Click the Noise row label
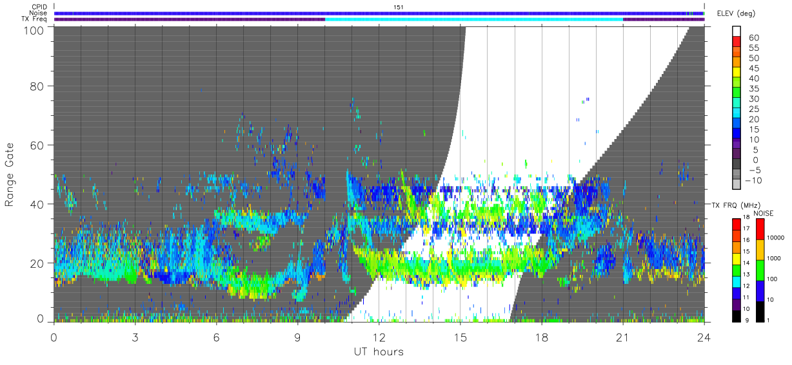The image size is (792, 365). pos(37,13)
